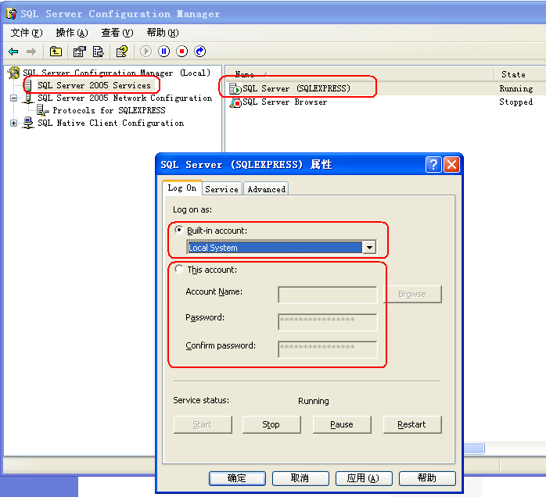Switch to the Advanced tab
The width and height of the screenshot is (546, 497).
click(266, 189)
